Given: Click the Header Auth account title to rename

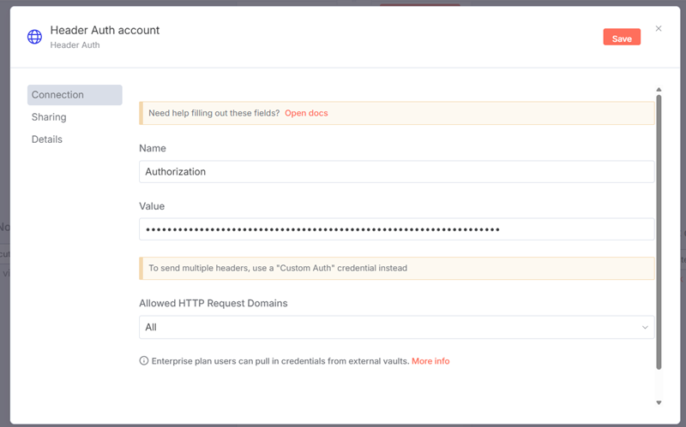Looking at the screenshot, I should tap(105, 30).
